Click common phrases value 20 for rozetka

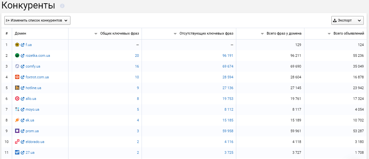point(137,56)
